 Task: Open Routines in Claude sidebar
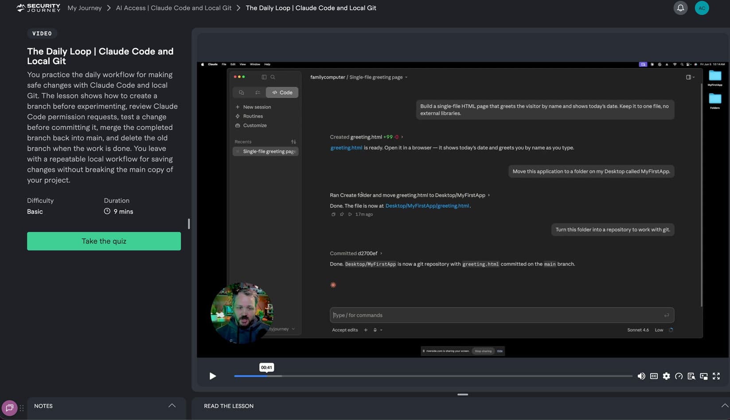coord(249,116)
